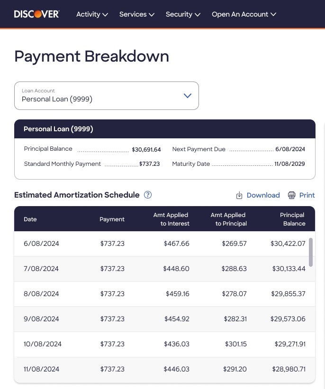Click the Download link
325x389 pixels.
[263, 195]
